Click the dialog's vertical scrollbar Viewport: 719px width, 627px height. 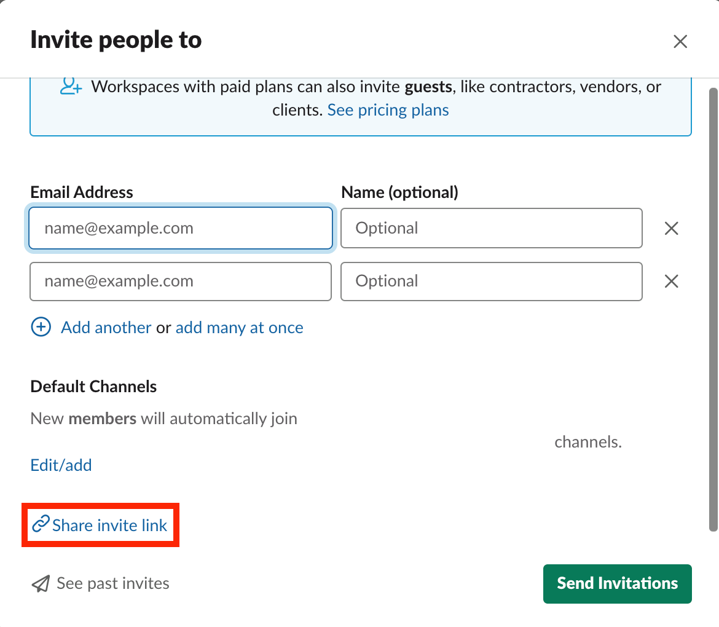click(713, 307)
